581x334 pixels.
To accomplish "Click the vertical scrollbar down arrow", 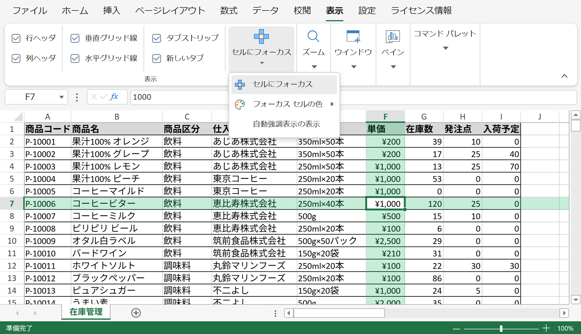I will coord(576,300).
